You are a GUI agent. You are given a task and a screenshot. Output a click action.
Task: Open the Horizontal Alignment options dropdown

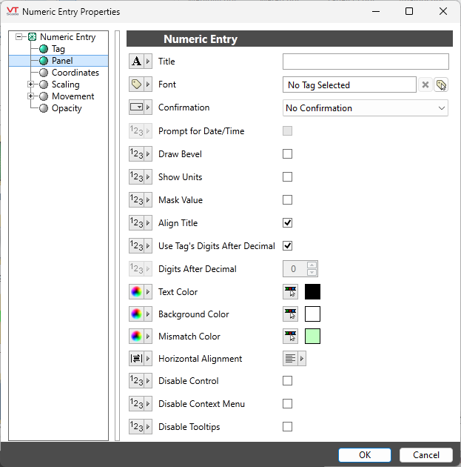tap(301, 359)
